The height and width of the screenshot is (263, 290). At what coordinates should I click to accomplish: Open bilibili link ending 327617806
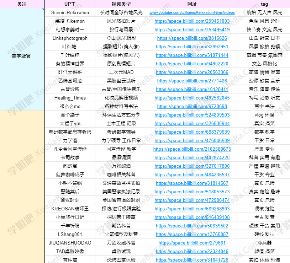(x=192, y=166)
